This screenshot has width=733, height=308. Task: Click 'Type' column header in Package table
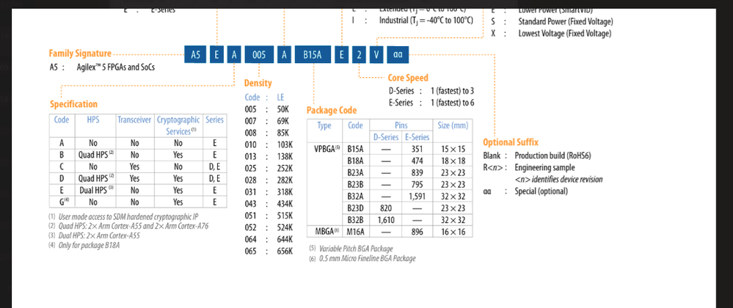tap(324, 125)
